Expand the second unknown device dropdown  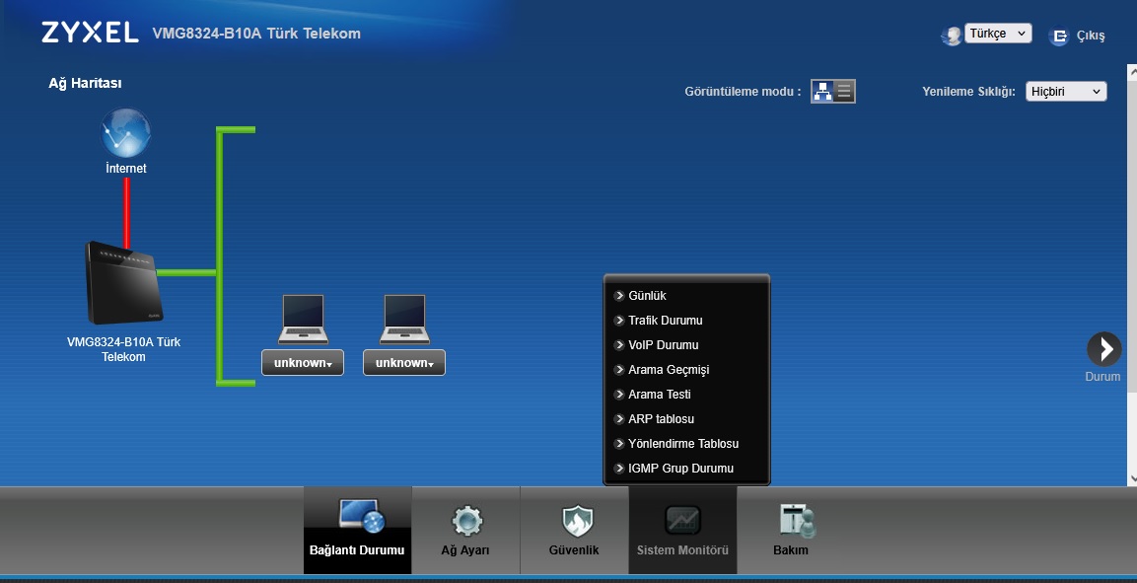(x=404, y=363)
